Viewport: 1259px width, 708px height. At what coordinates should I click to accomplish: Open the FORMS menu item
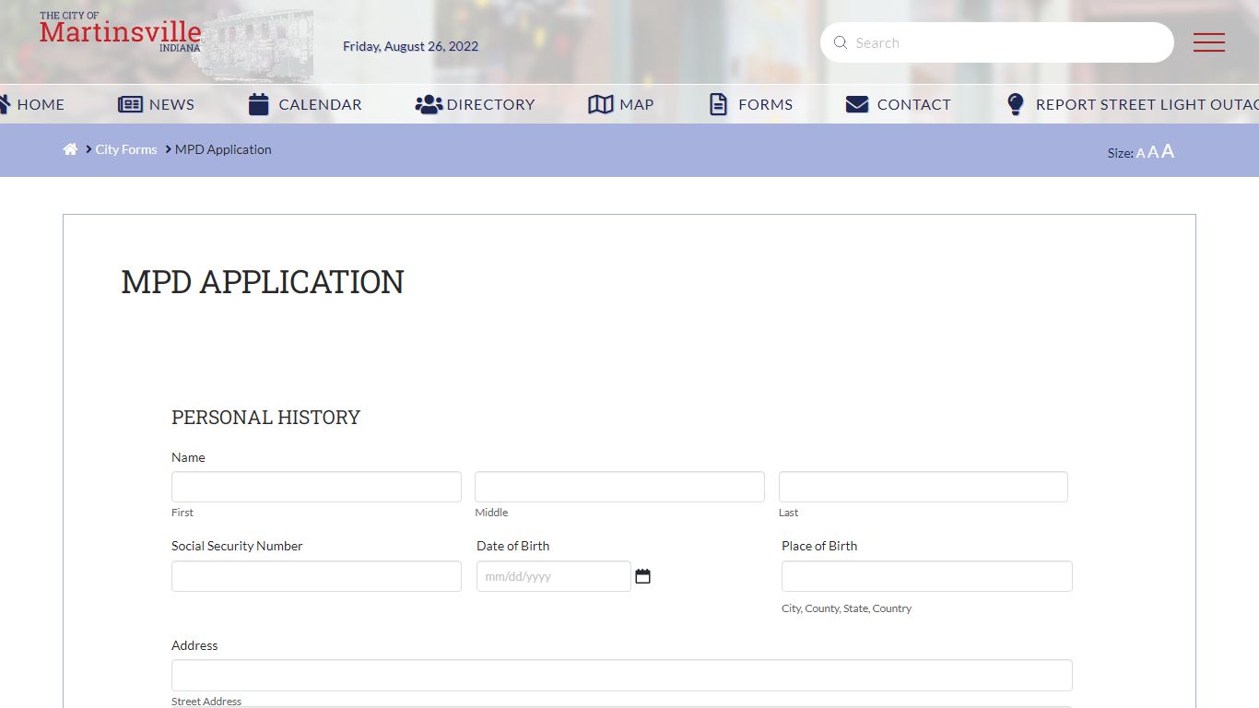[765, 104]
